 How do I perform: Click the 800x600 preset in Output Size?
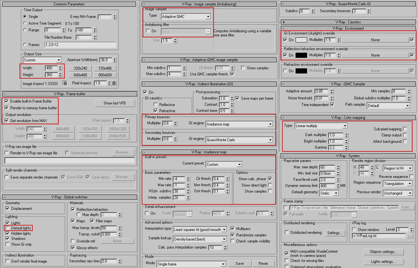(x=105, y=75)
